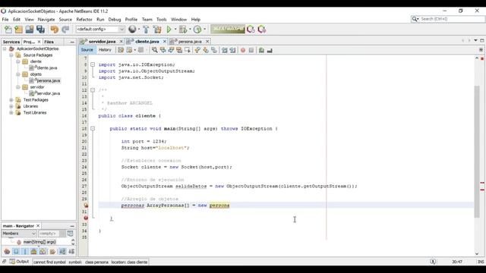The height and width of the screenshot is (273, 486).
Task: Close the cliente.java tab
Action: tap(165, 42)
